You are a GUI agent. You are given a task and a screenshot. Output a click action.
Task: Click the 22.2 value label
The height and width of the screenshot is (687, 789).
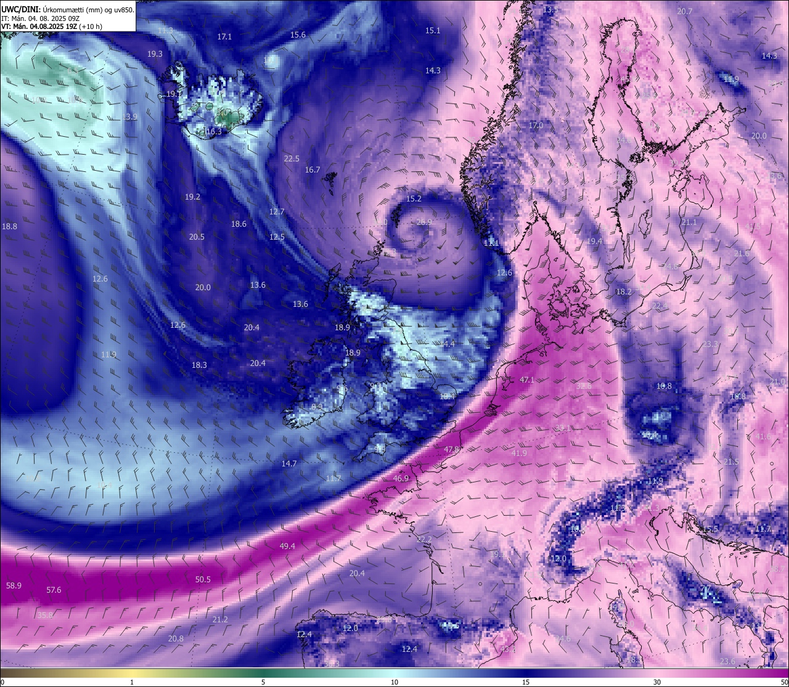tap(424, 539)
